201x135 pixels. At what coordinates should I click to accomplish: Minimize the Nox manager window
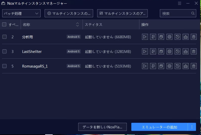188,3
